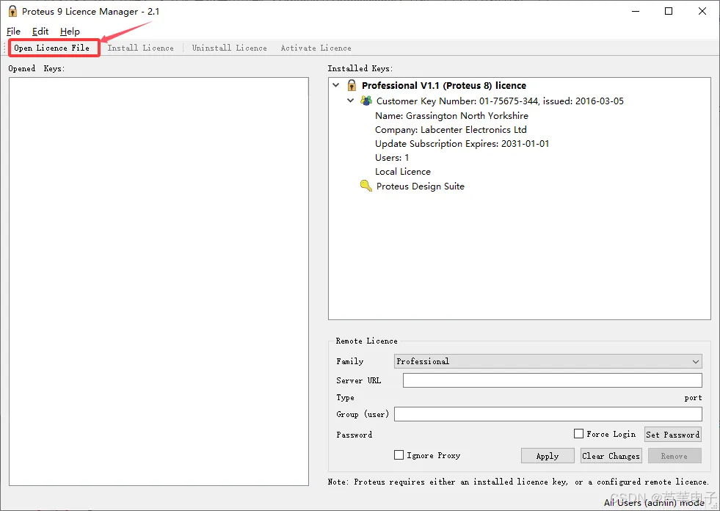Maximize the Licence Manager window
This screenshot has height=511, width=720.
pos(669,12)
